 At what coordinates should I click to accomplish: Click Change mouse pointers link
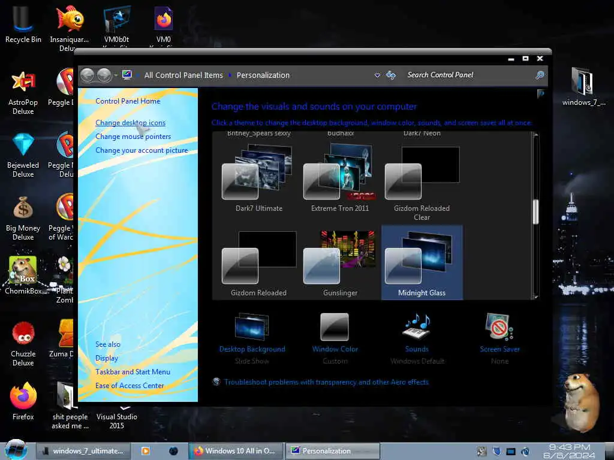[133, 137]
